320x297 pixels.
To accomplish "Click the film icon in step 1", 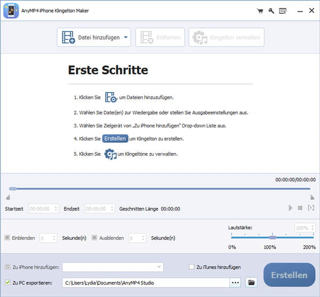I will [x=110, y=98].
